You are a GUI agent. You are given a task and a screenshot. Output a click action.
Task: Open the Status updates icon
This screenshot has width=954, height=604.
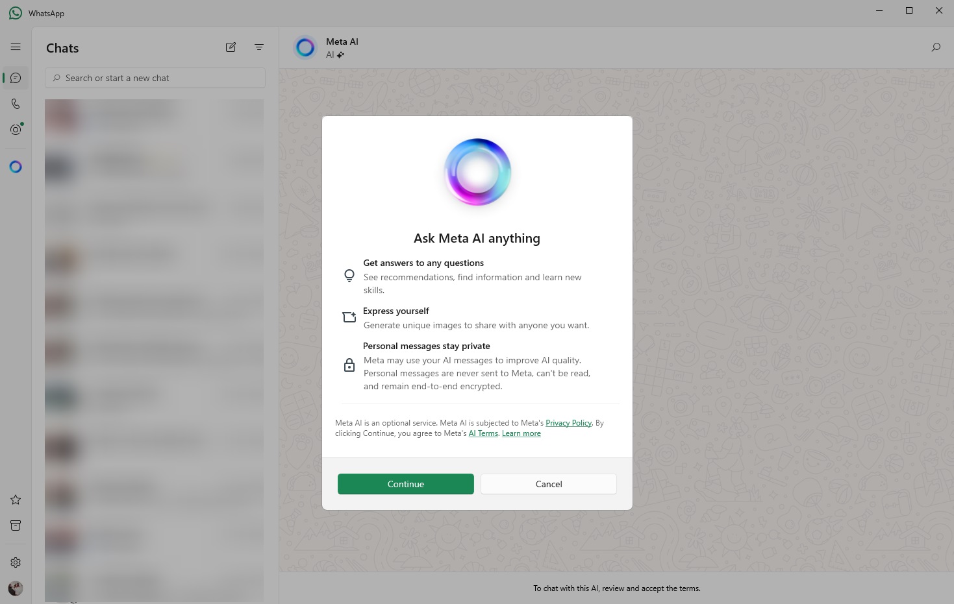pos(16,129)
